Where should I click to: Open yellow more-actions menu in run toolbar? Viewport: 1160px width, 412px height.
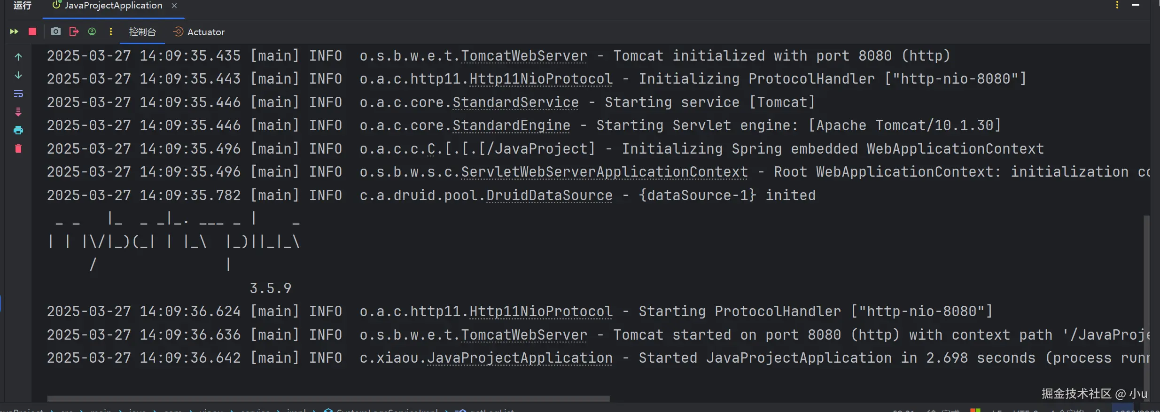pos(111,31)
